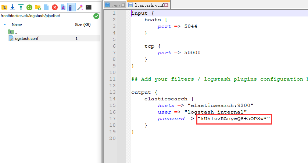This screenshot has width=308, height=163.
Task: Click line number 10 in the gutter
Action: click(x=112, y=73)
